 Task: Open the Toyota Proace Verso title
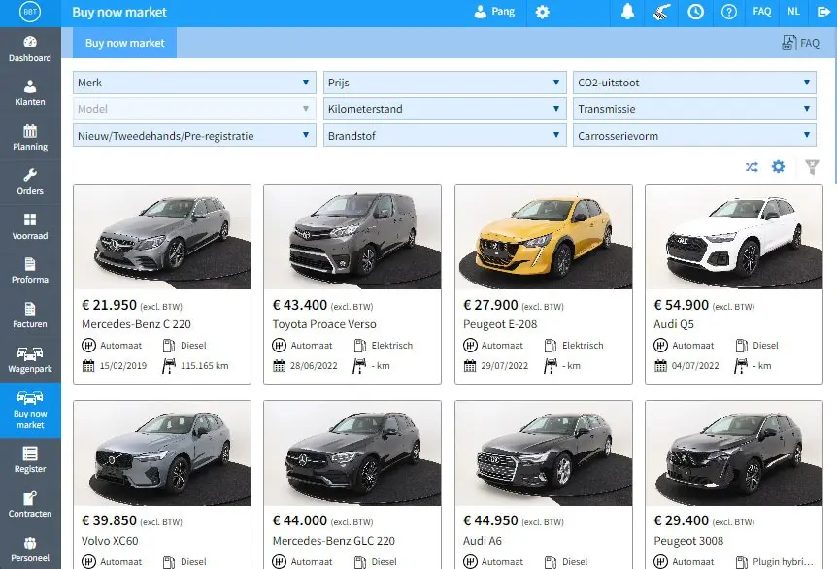[x=324, y=324]
